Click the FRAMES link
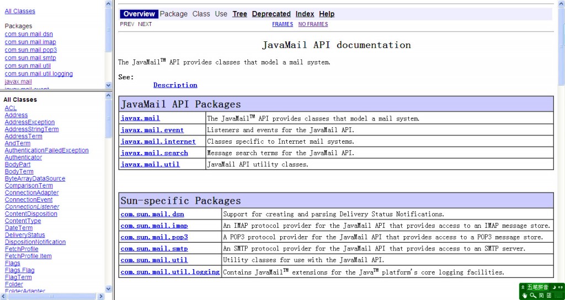 click(282, 24)
